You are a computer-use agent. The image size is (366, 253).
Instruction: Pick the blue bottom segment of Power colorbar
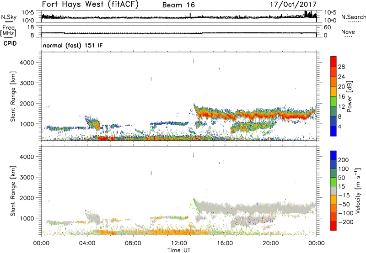[x=334, y=131]
